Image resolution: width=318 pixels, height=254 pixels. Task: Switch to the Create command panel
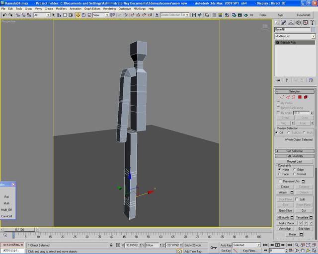[x=277, y=23]
